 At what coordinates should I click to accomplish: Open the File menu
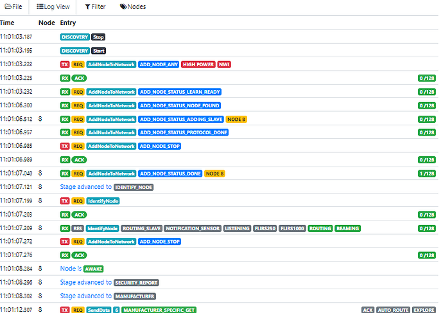tap(13, 7)
